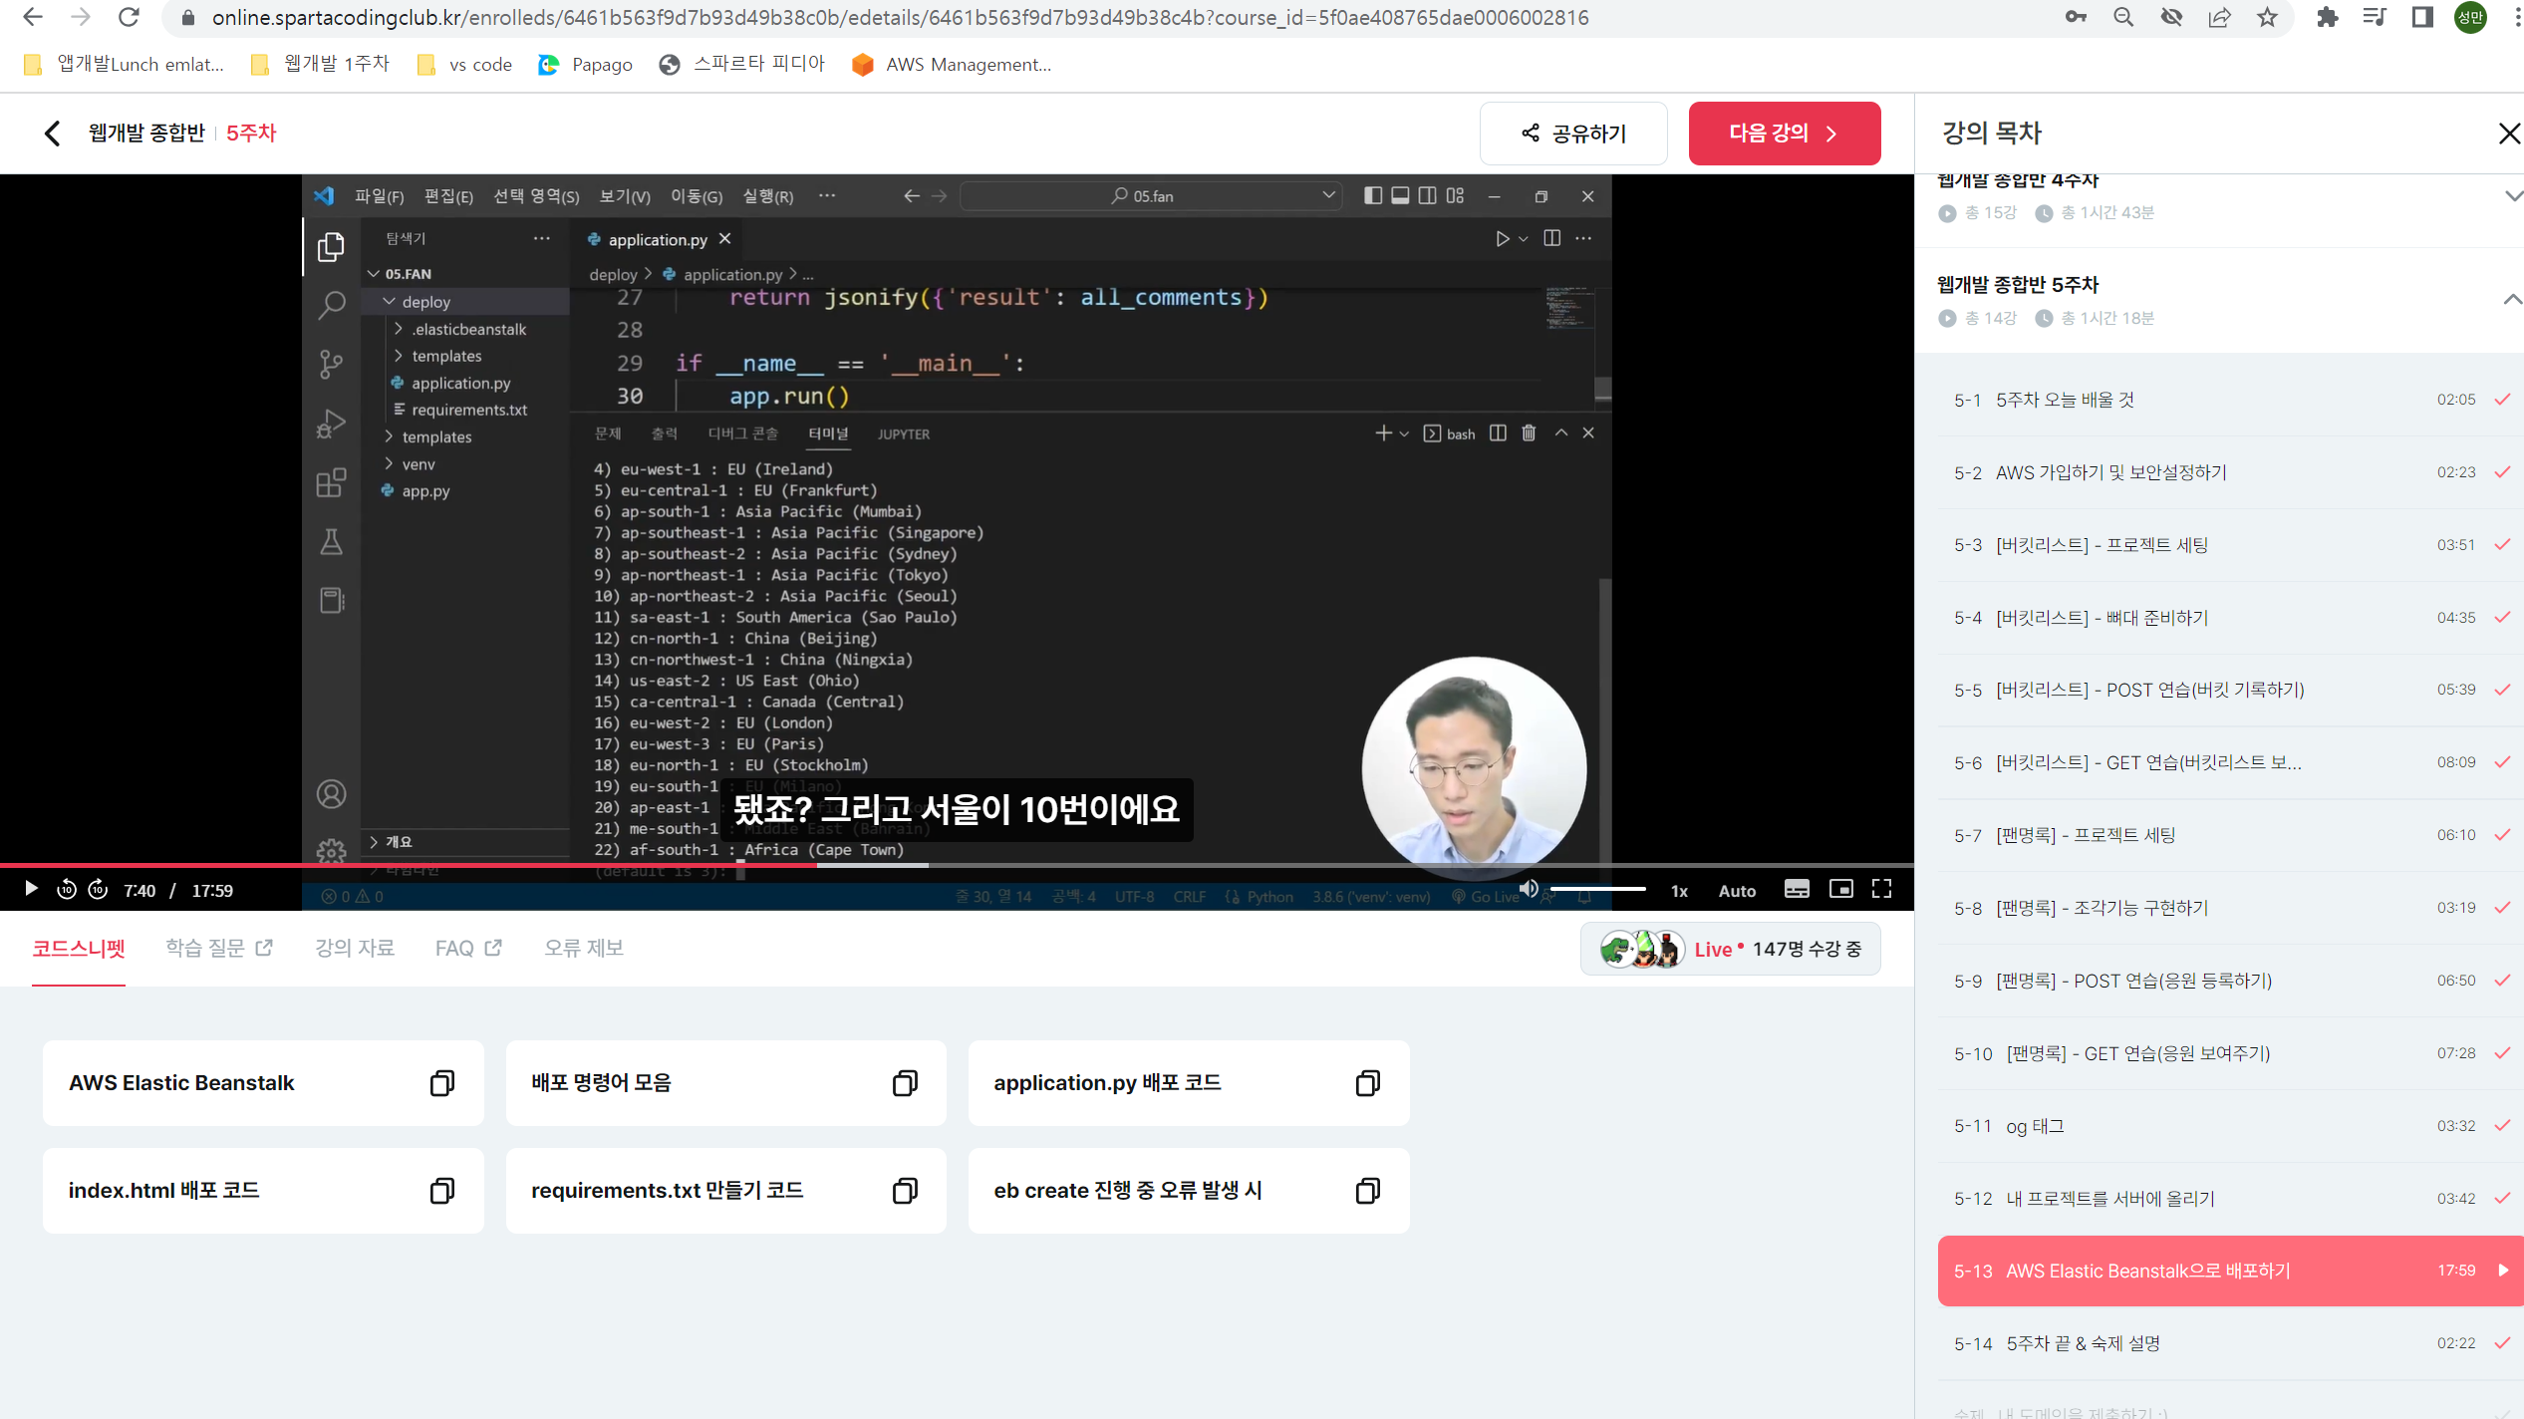2524x1419 pixels.
Task: Toggle the browser side panel
Action: click(x=2422, y=17)
